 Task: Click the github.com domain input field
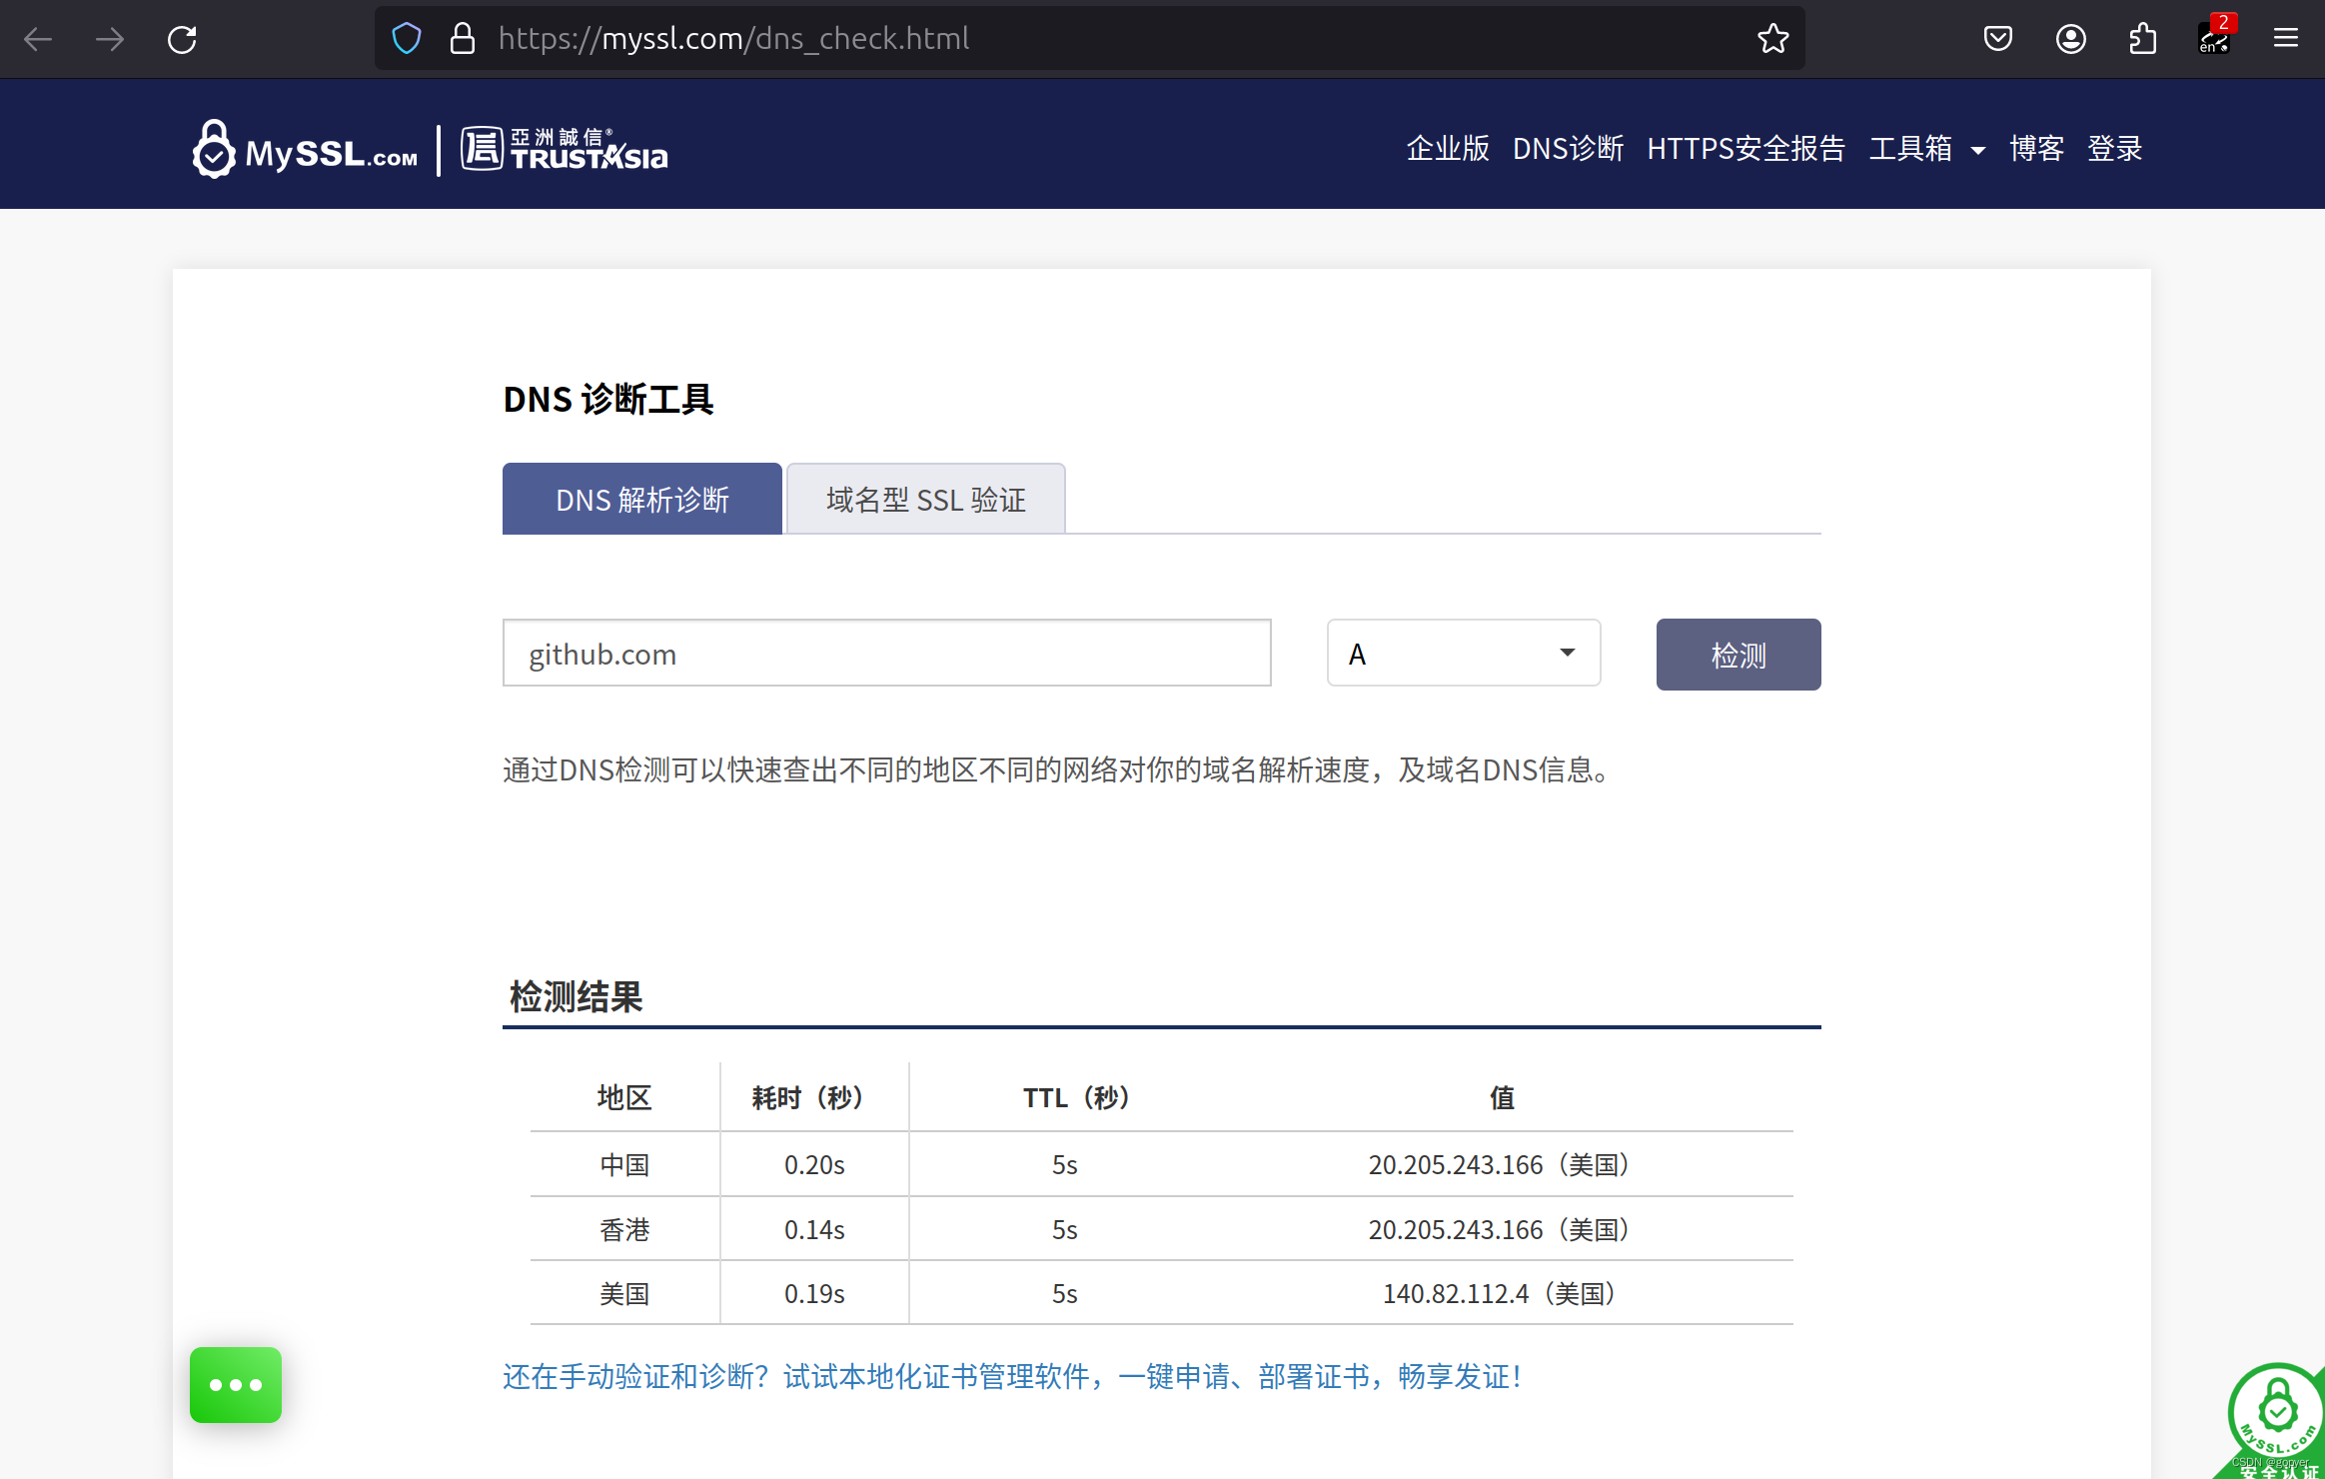point(885,653)
